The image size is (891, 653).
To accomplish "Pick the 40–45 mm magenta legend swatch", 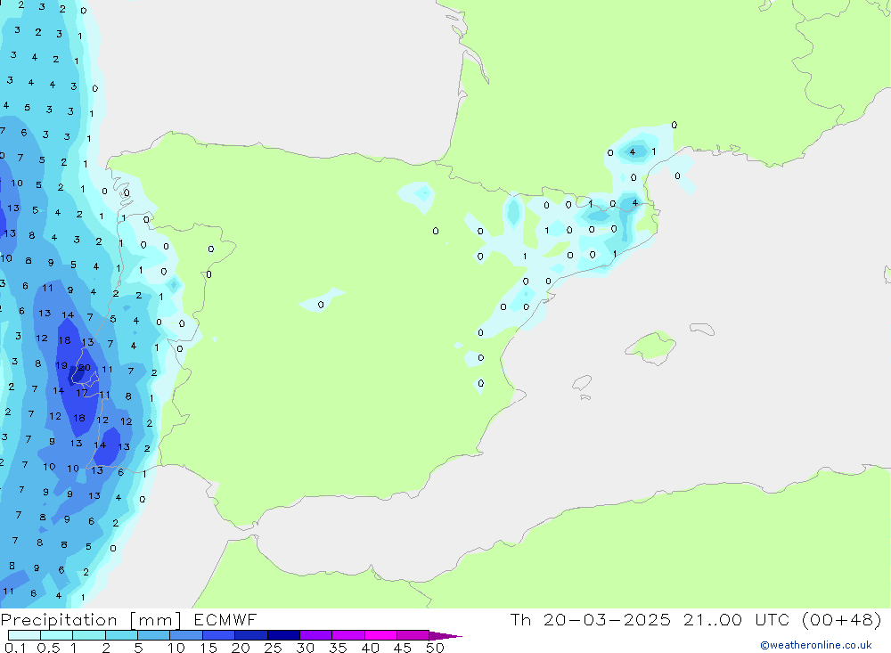I will tap(380, 635).
